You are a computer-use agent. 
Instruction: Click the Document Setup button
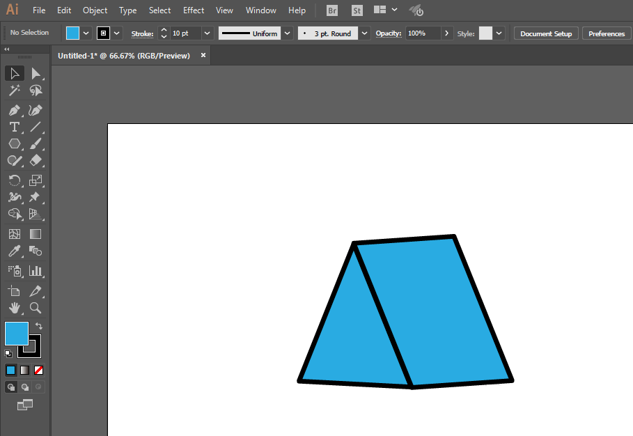point(545,33)
